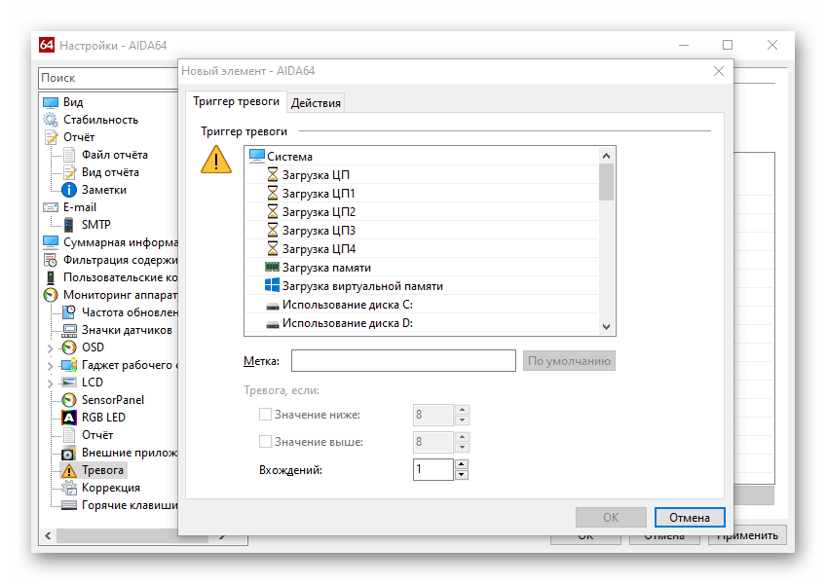Click the settings tree scroll-left arrow
Image resolution: width=826 pixels, height=584 pixels.
[48, 535]
